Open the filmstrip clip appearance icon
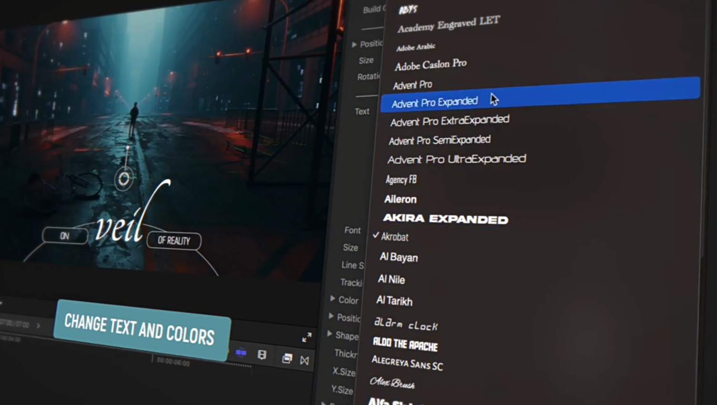Screen dimensions: 717x405 262,355
